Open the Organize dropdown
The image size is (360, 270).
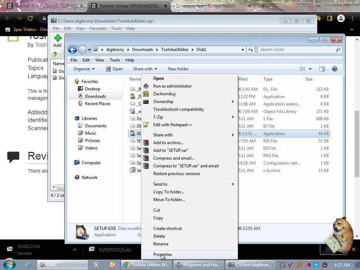pos(84,69)
